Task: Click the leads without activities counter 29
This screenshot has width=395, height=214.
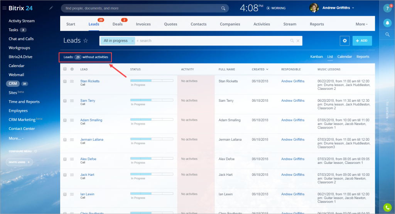Action: click(x=78, y=57)
